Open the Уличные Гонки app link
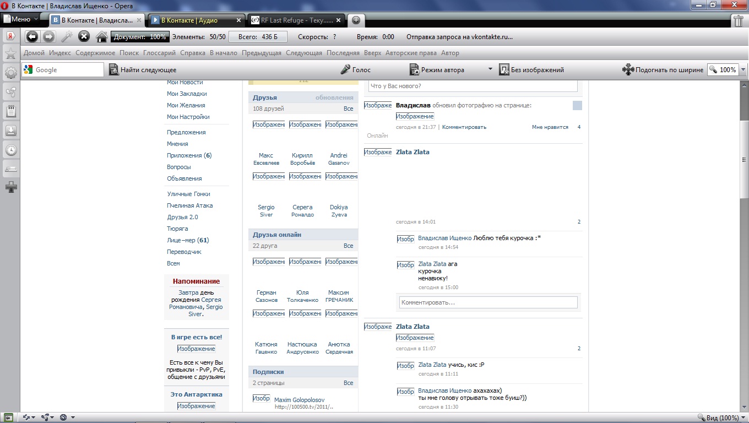 (189, 194)
